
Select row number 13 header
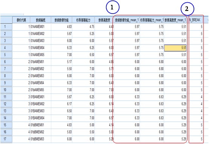[x=6, y=111]
